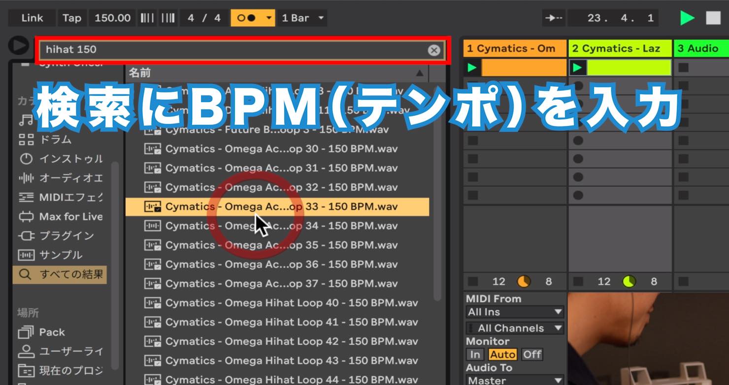
Task: Select the 3 Audio track header
Action: point(701,49)
